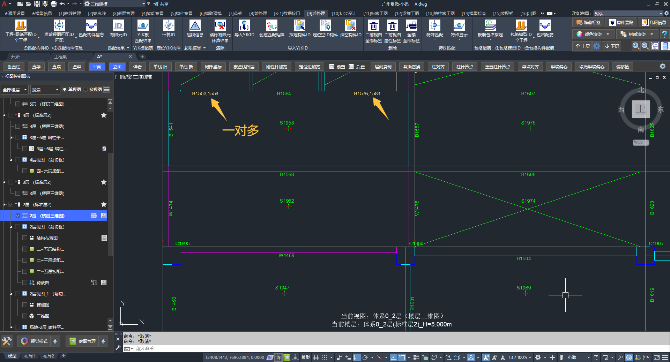The width and height of the screenshot is (670, 362).
Task: Click the 取消梁墙偏心 button
Action: coord(592,67)
